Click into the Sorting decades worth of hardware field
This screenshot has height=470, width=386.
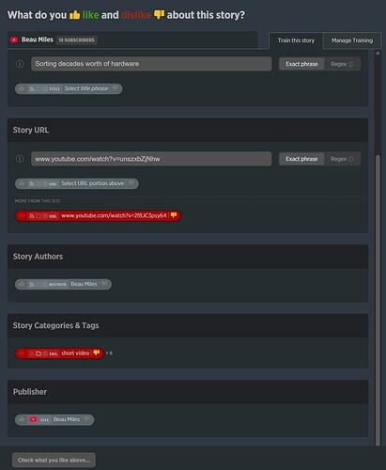(x=151, y=64)
